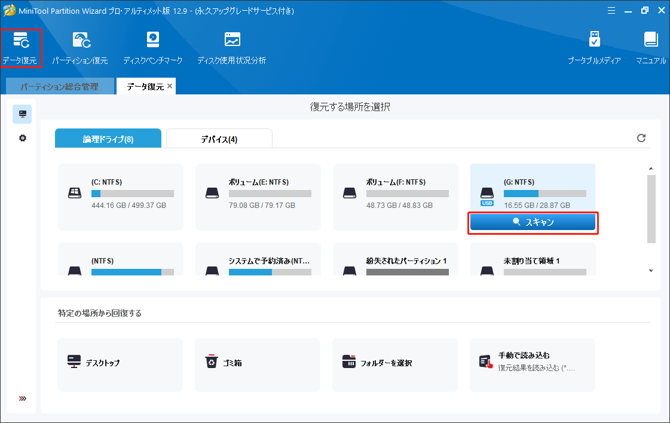Click the folder select icon

(348, 361)
